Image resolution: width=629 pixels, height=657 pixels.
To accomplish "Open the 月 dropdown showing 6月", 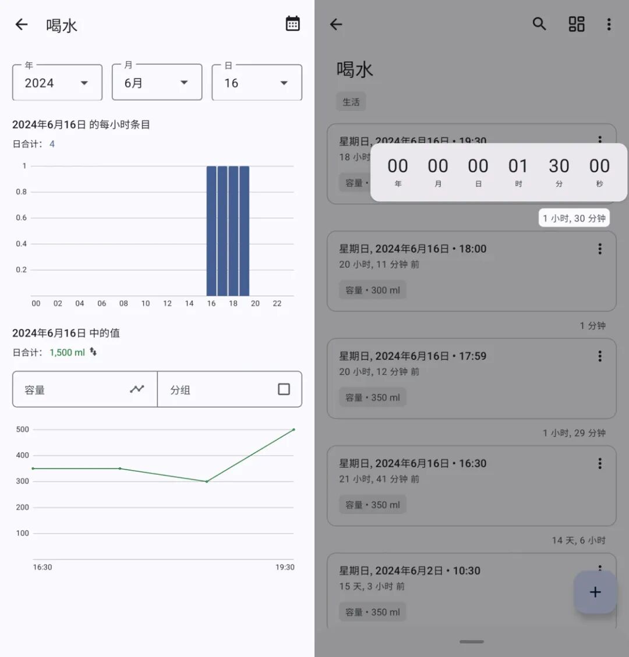I will (157, 83).
